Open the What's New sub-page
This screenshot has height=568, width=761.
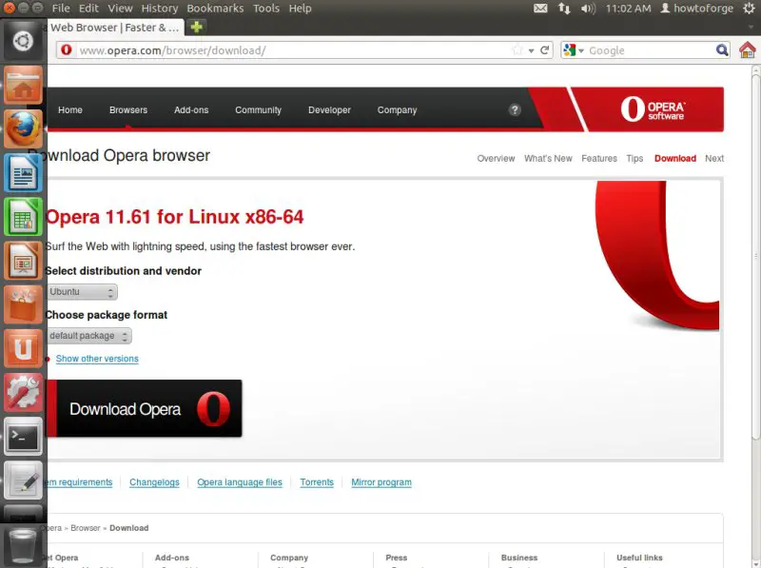point(548,158)
